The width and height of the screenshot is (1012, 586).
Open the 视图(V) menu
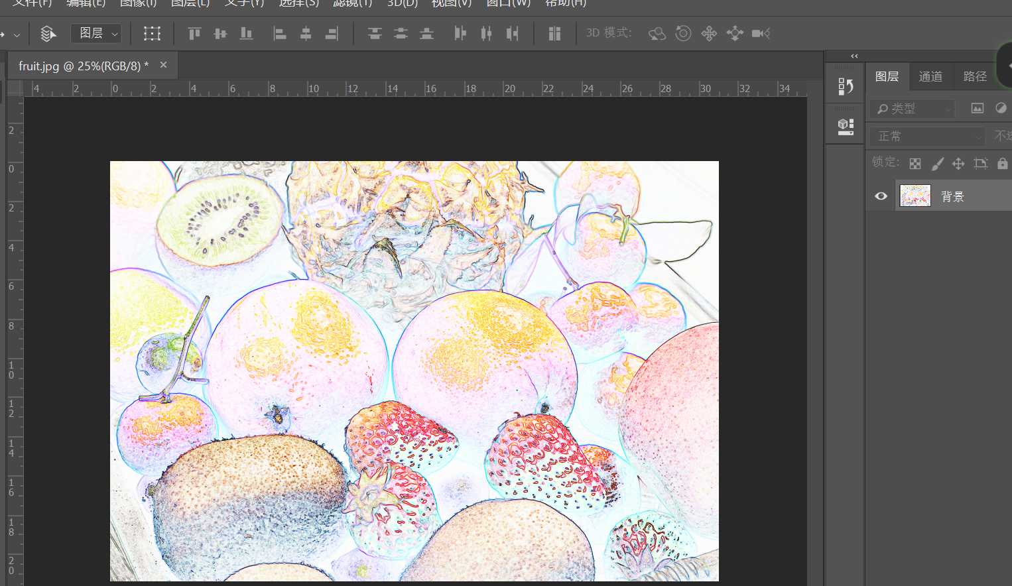point(452,3)
